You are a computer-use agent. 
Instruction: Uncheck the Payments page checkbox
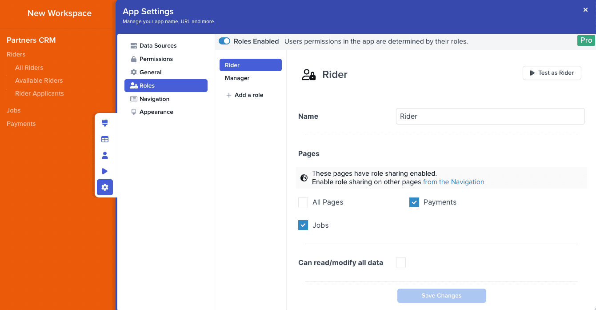pos(414,202)
